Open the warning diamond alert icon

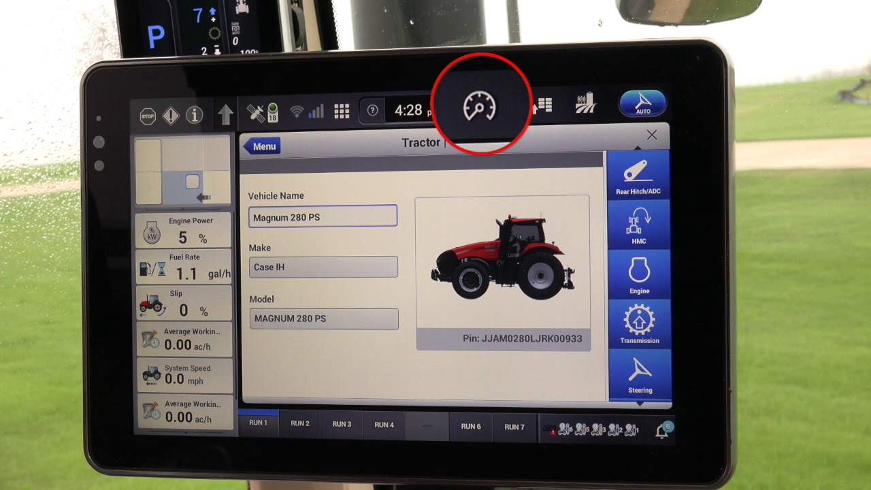pos(171,116)
